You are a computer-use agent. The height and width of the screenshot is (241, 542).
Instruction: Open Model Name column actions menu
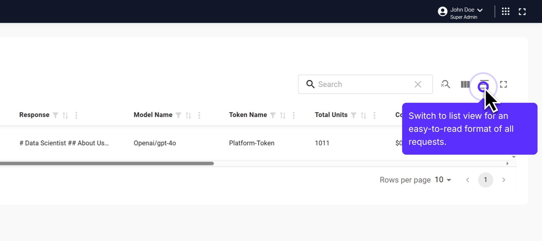click(199, 115)
